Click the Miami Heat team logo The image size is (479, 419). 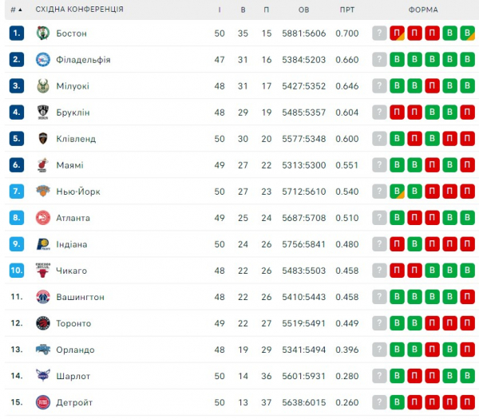pos(42,165)
